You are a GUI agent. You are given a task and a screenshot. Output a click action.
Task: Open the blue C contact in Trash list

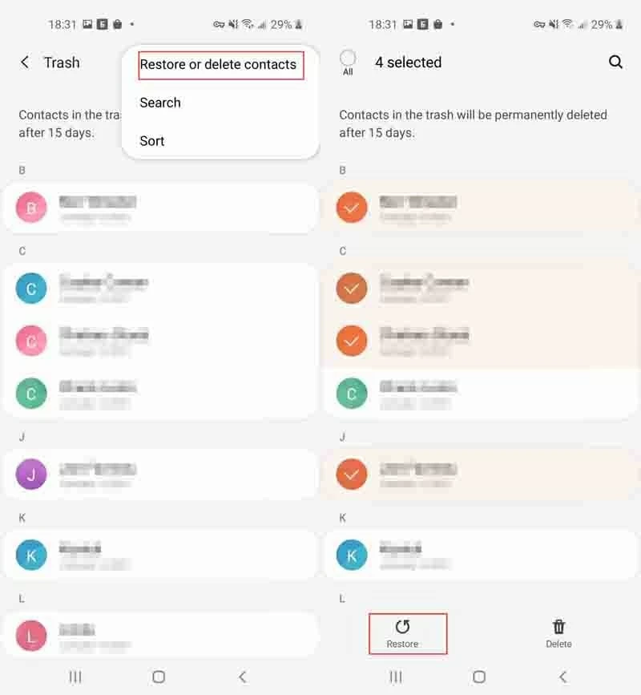(160, 289)
